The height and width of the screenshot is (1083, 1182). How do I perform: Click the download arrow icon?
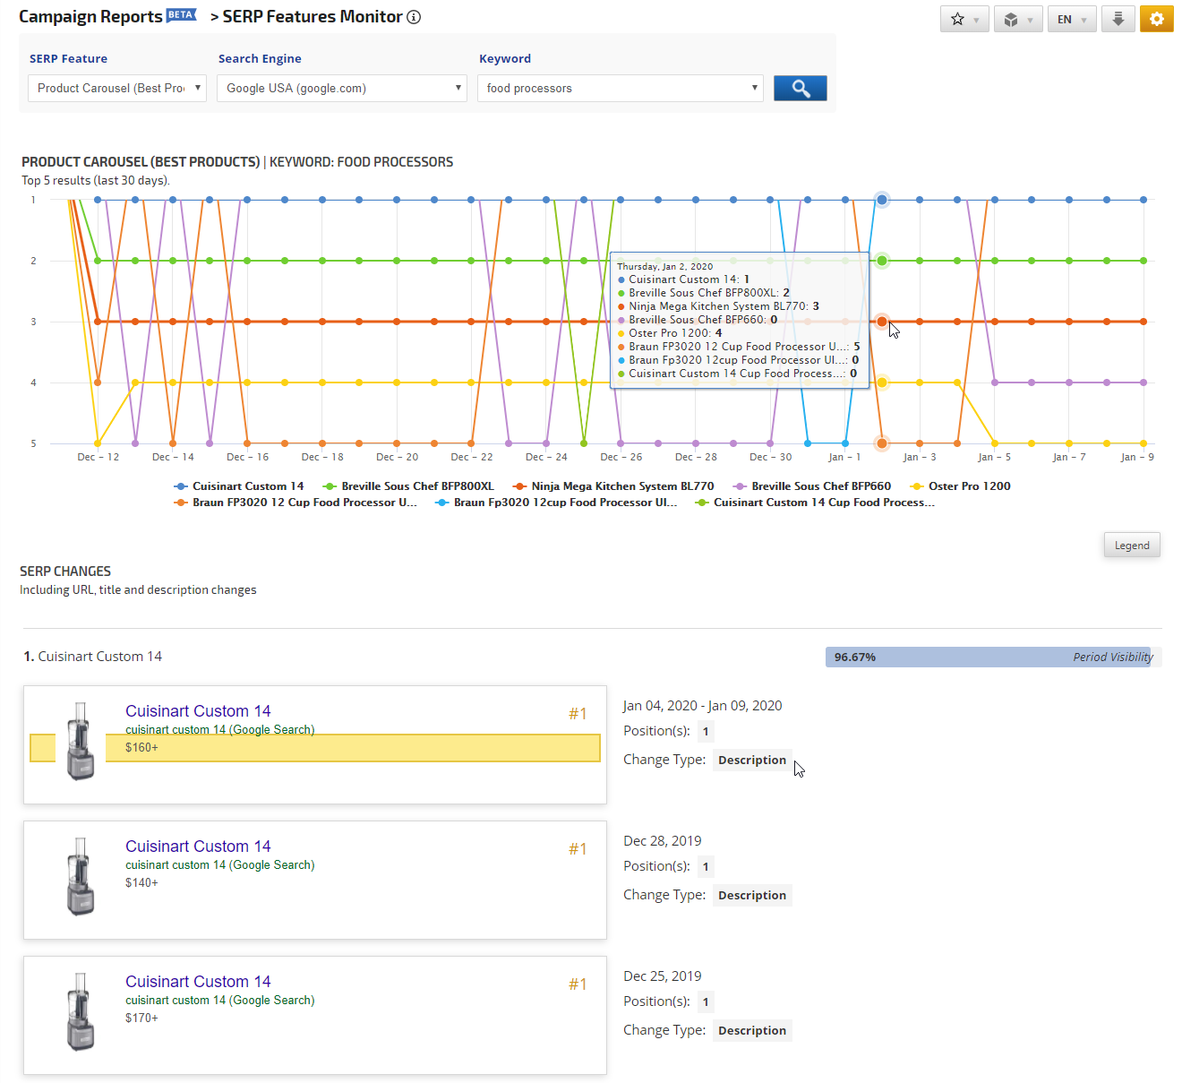[x=1118, y=19]
